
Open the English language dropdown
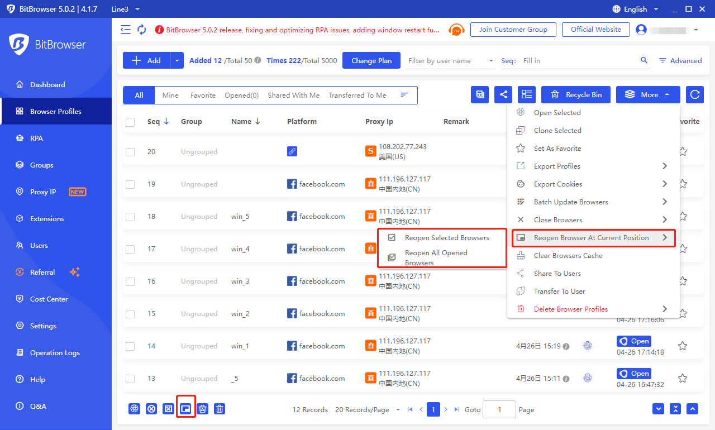636,9
